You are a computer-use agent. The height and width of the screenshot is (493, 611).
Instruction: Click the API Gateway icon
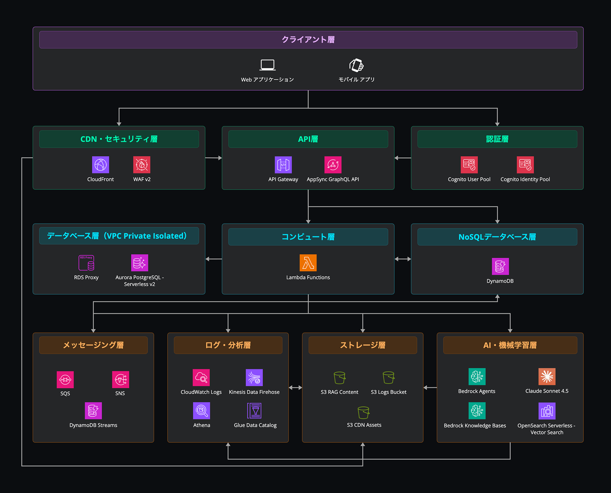pos(283,165)
